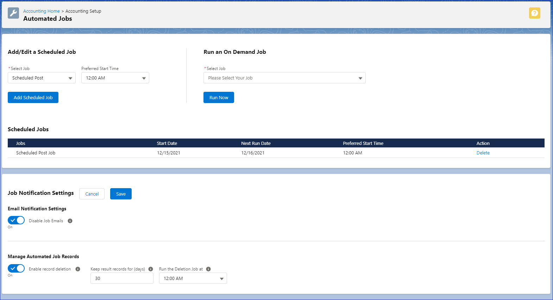Click info icon beside Enable record deletion
The height and width of the screenshot is (300, 553).
78,269
